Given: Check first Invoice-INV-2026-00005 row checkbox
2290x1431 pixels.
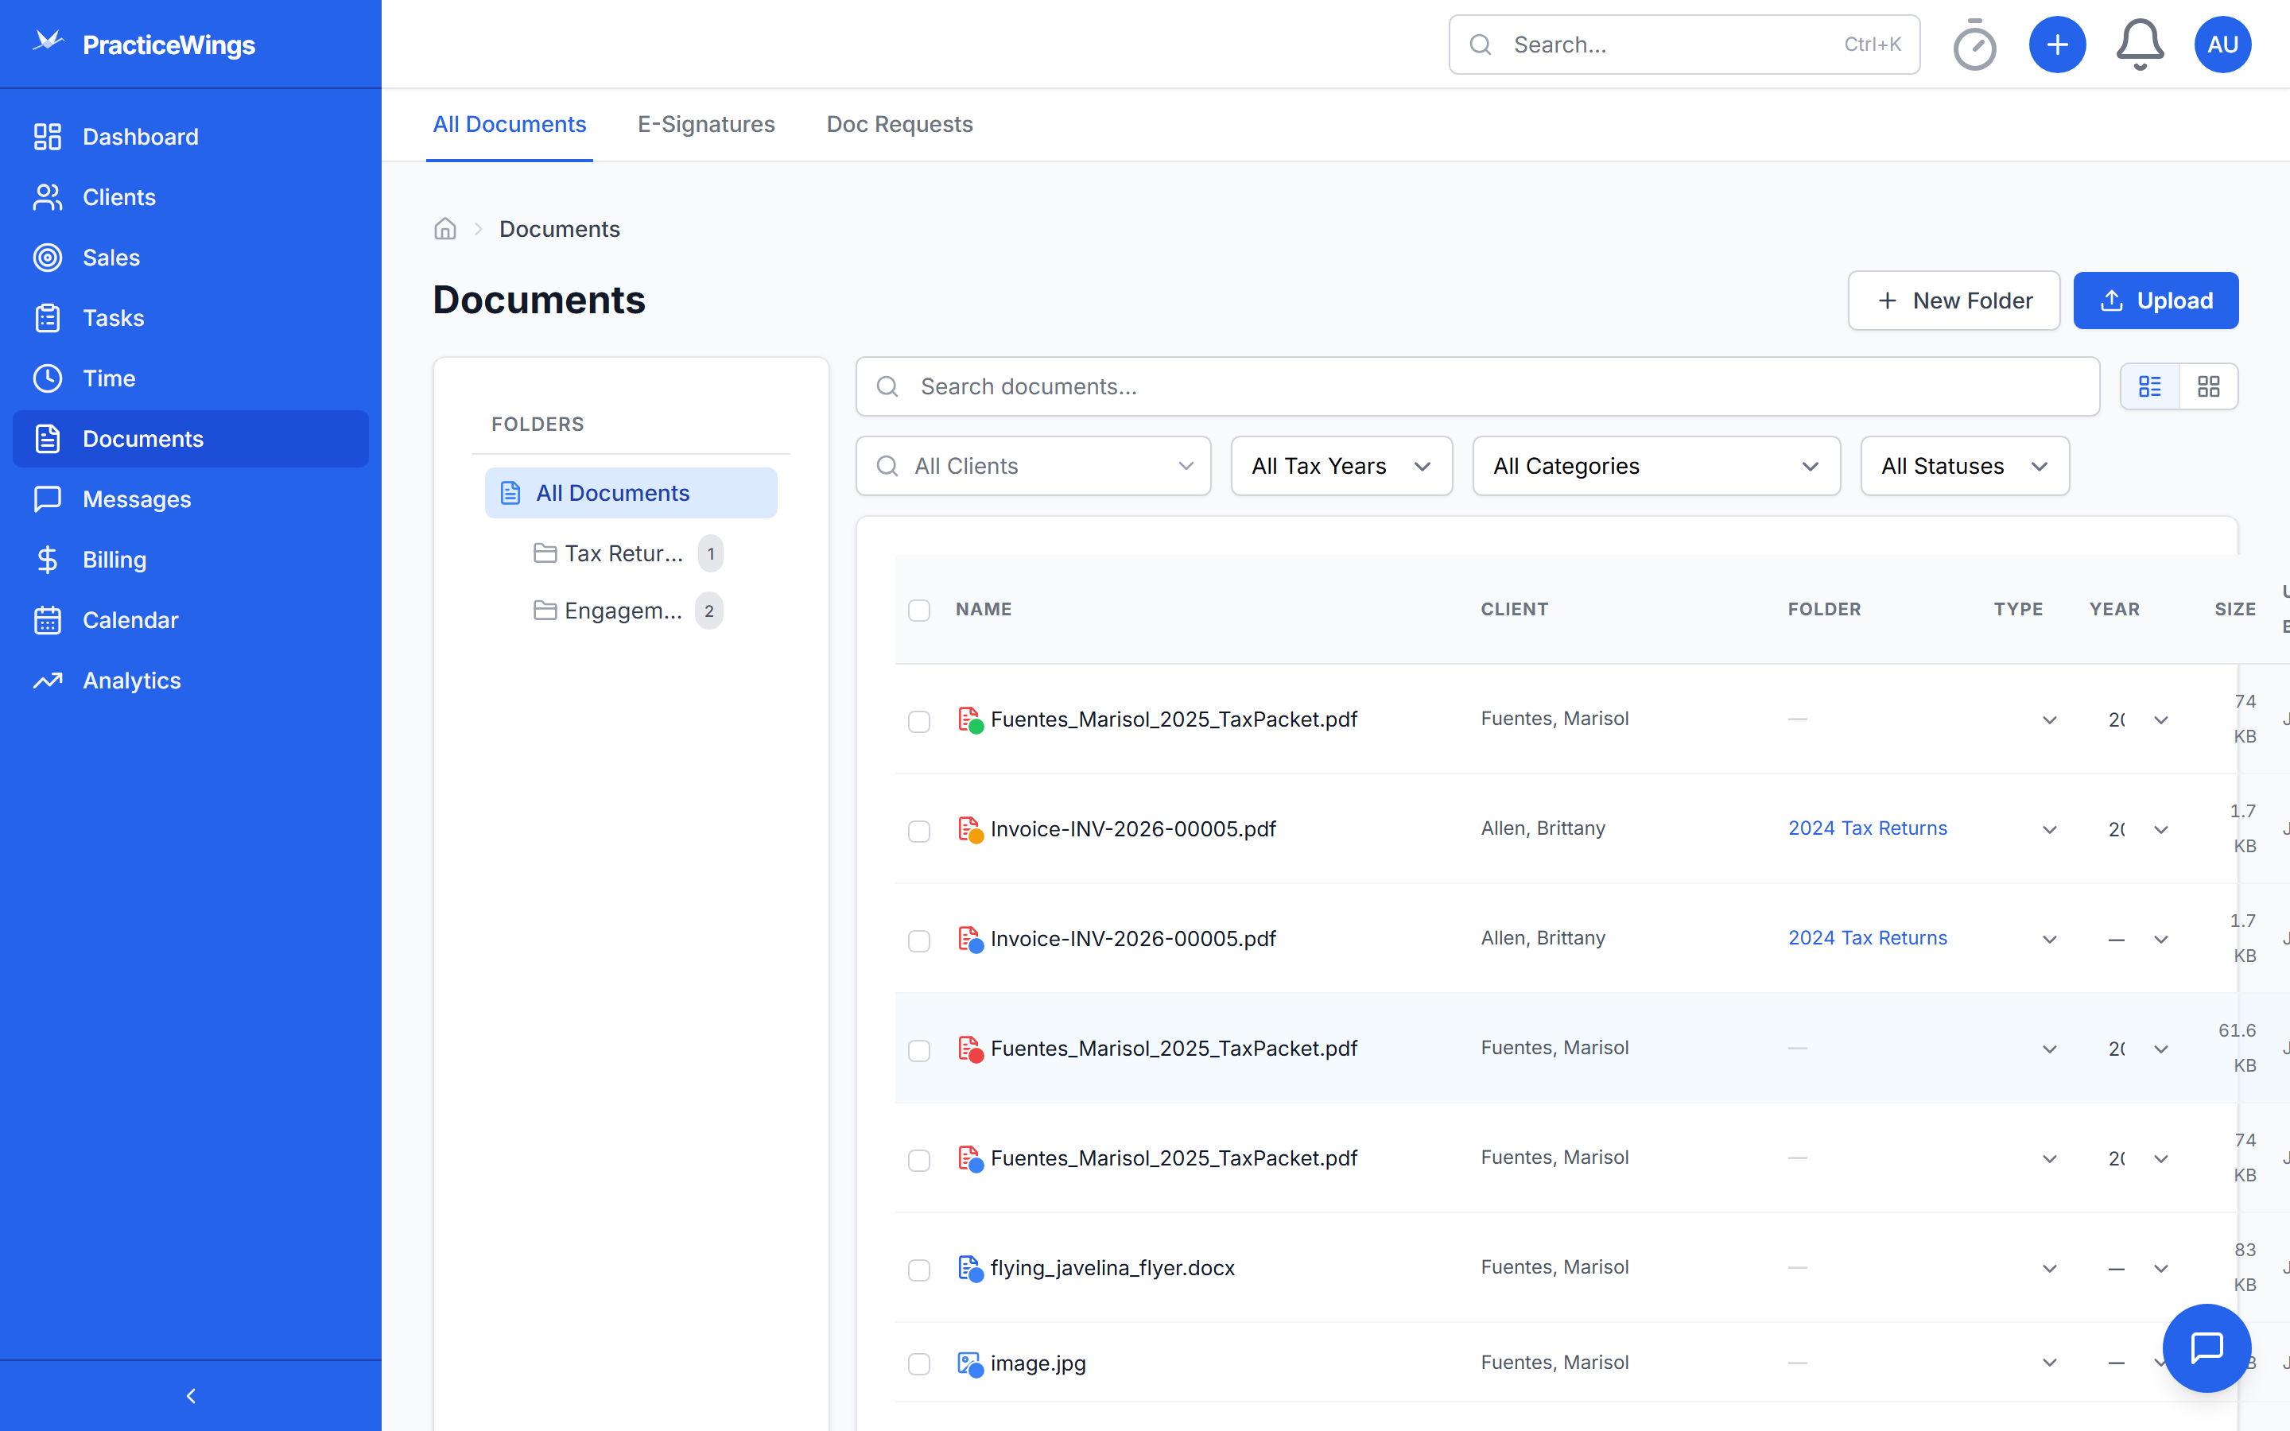Looking at the screenshot, I should pos(919,831).
